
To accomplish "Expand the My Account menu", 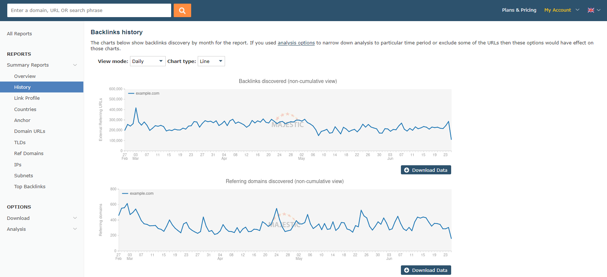I will [x=561, y=10].
